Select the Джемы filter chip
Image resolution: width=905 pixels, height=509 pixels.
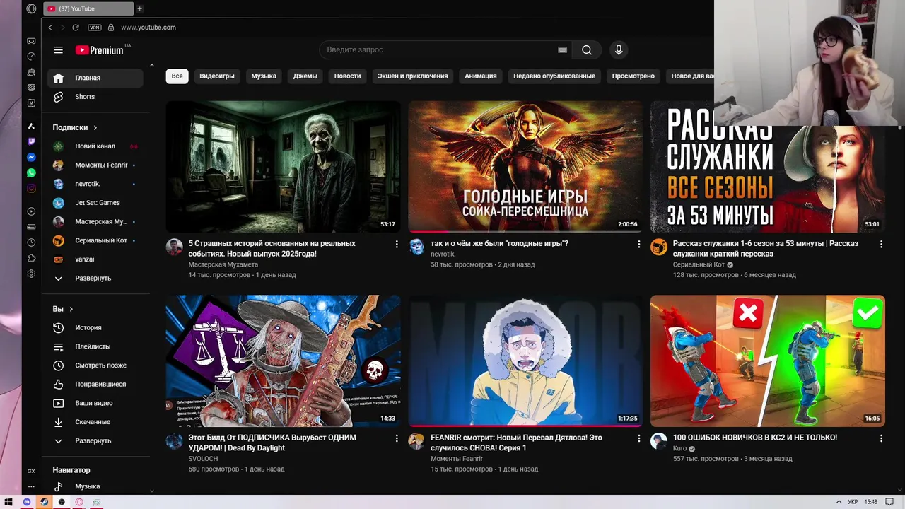point(305,76)
